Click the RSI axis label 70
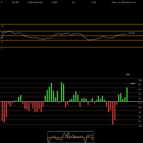This screenshot has width=143, height=143. [2, 33]
